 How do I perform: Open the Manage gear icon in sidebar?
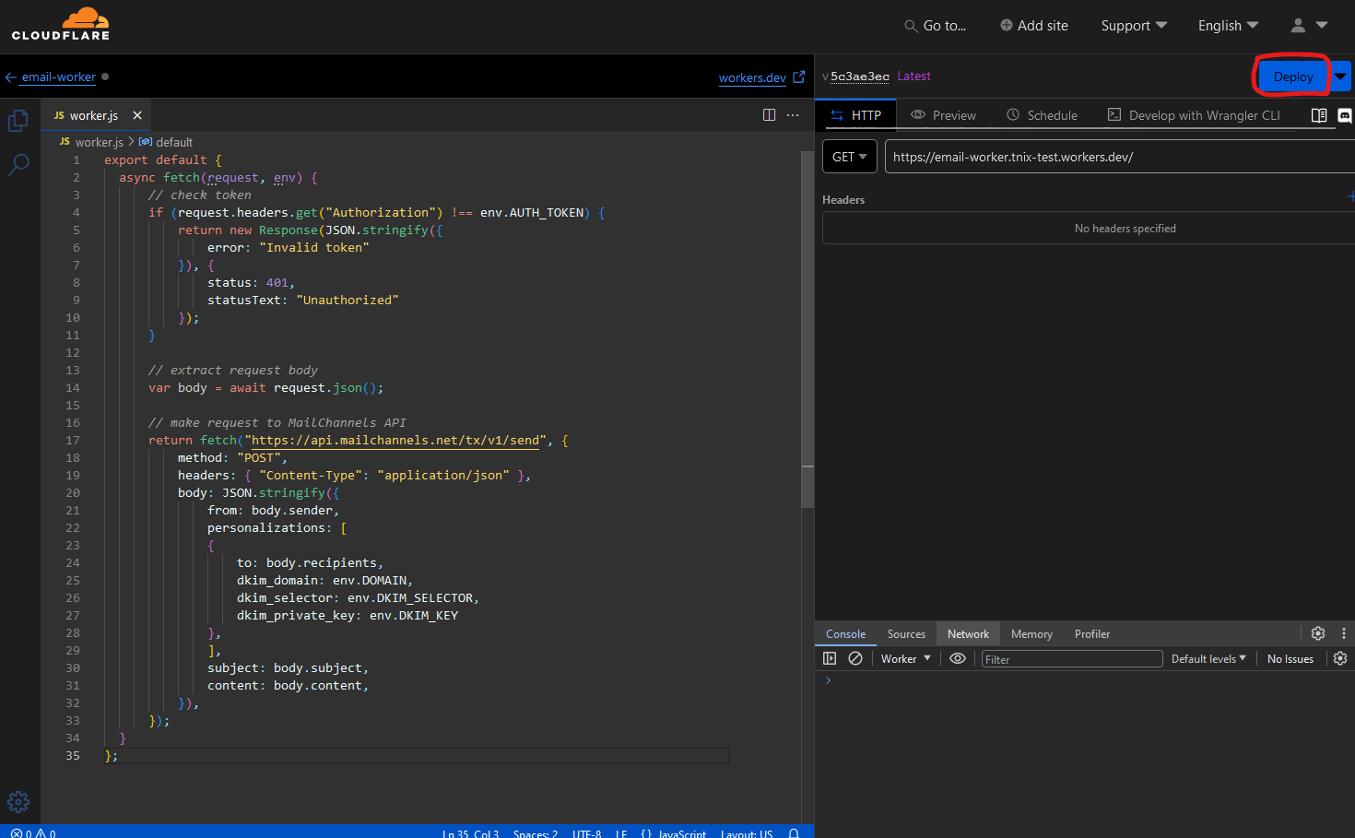(18, 801)
